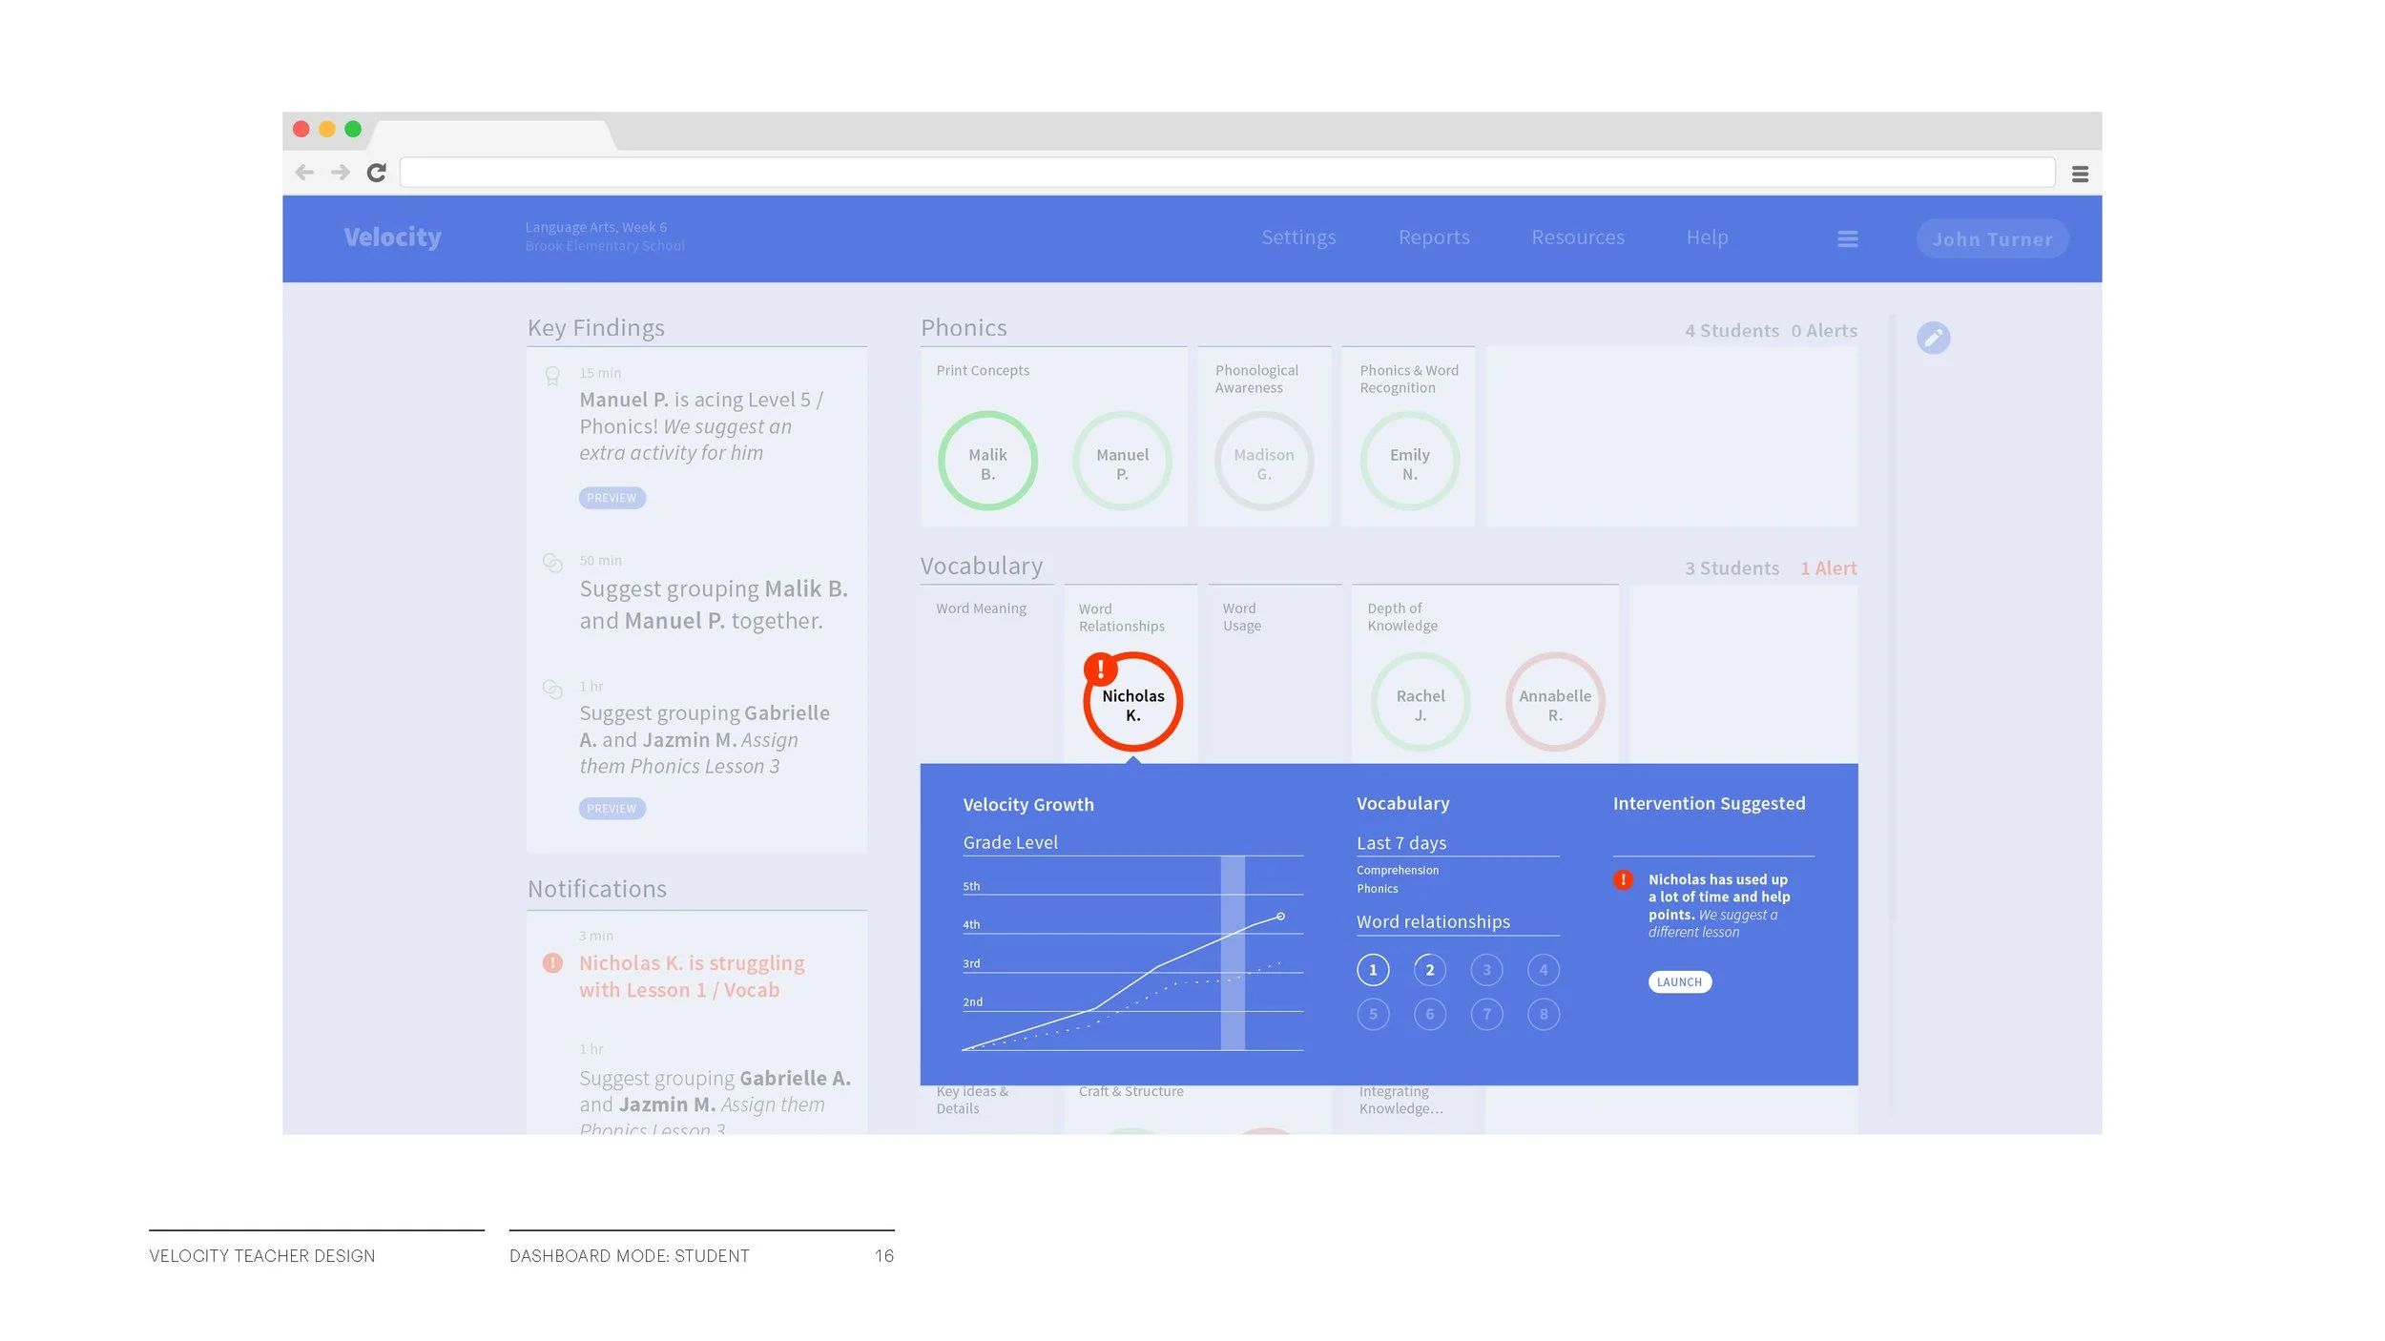Viewport: 2385px width, 1341px height.
Task: Click the browser address bar
Action: pyautogui.click(x=1226, y=173)
